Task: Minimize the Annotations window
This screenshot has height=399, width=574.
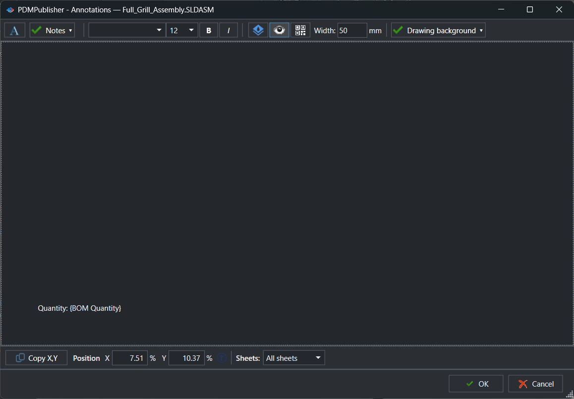Action: pyautogui.click(x=501, y=10)
